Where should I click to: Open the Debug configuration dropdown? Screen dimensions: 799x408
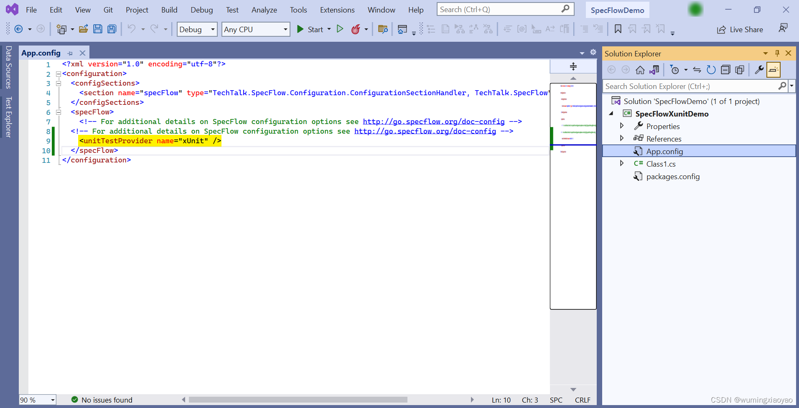click(213, 29)
